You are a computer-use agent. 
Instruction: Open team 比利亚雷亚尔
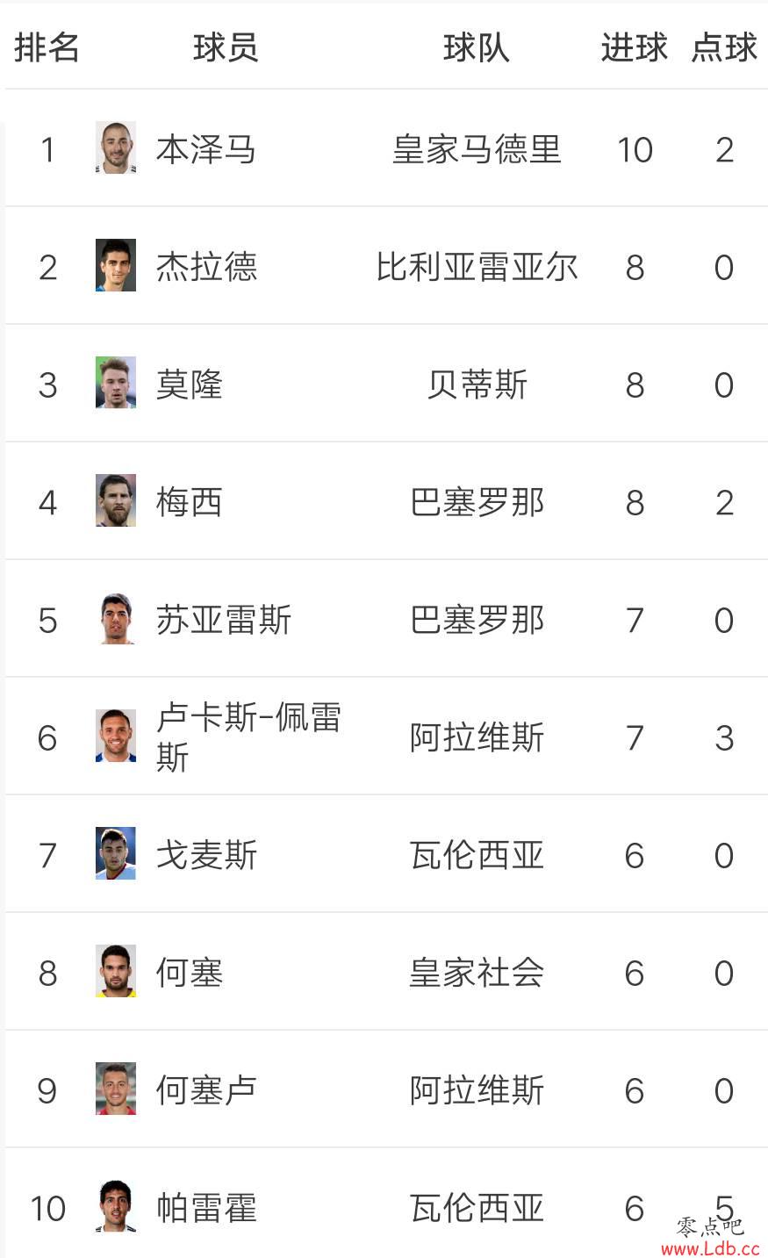[477, 267]
